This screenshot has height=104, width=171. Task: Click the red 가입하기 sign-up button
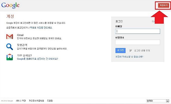163,5
